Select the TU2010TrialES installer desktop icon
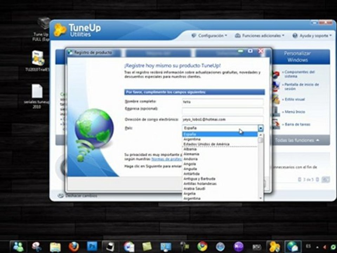The image size is (337, 253). pyautogui.click(x=38, y=61)
